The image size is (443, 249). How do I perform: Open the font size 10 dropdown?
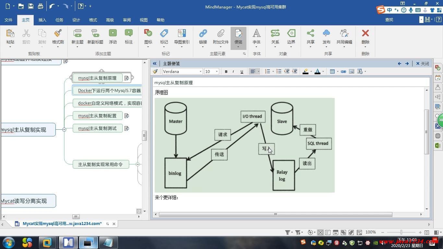(x=217, y=72)
